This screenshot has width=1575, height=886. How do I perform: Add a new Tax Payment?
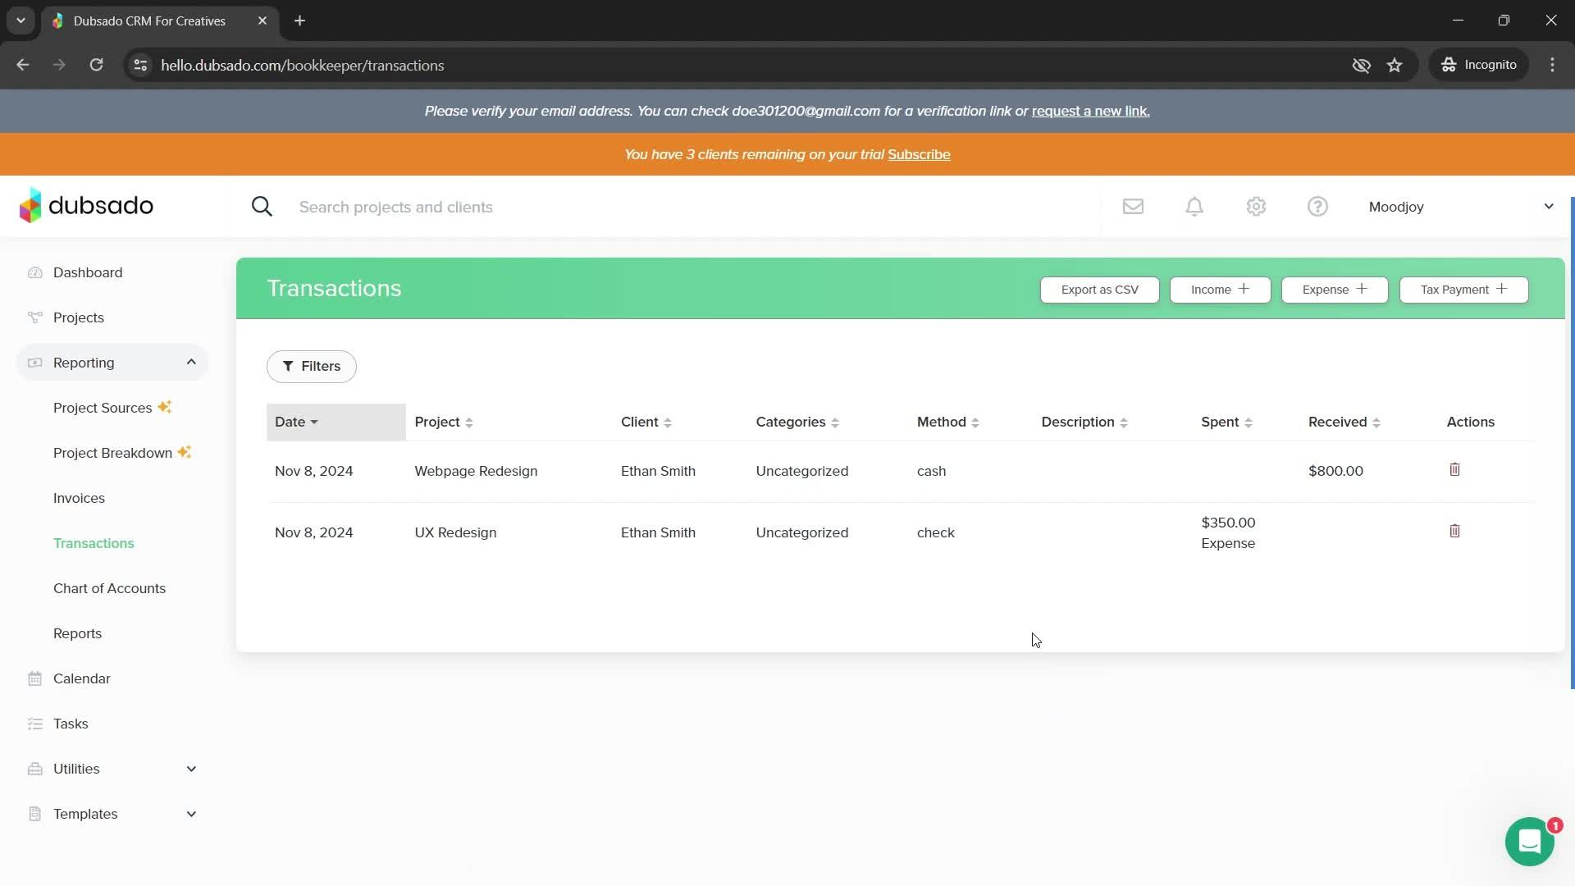1463,290
